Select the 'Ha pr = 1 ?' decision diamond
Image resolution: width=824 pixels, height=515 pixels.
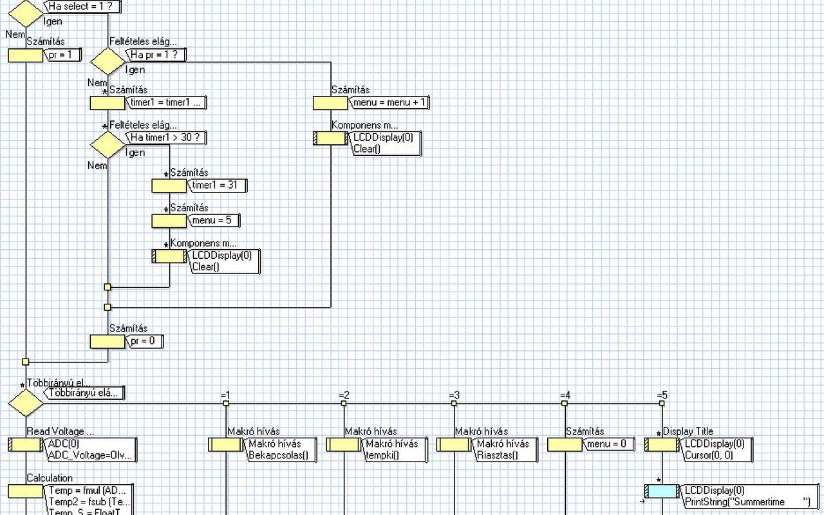108,62
